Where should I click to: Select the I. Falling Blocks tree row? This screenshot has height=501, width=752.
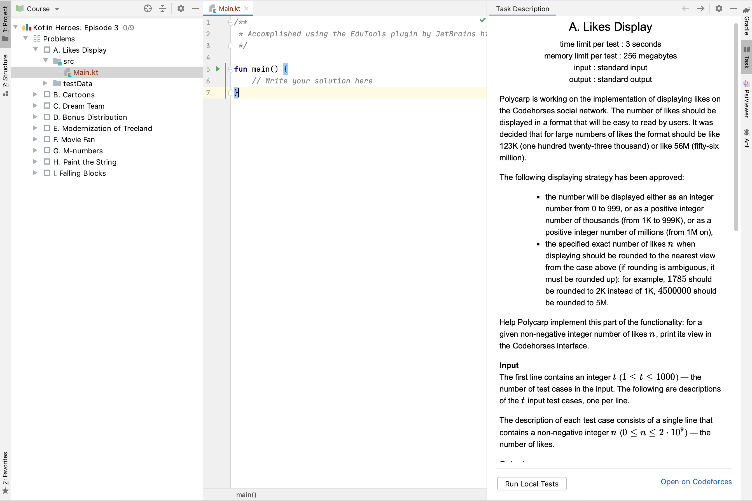(107, 173)
